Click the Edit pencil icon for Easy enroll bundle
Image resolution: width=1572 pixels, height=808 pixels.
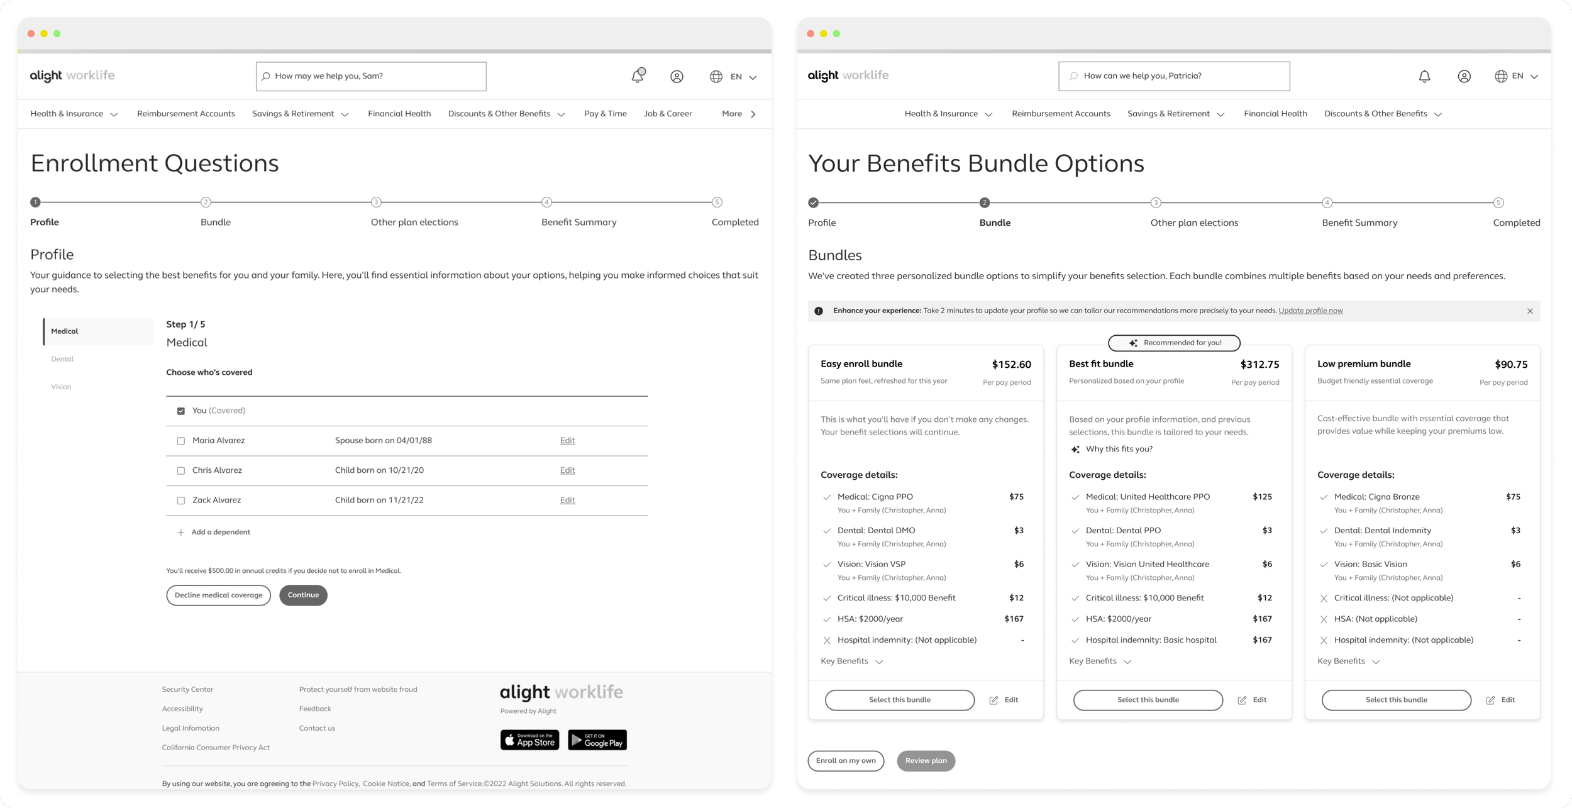coord(994,700)
